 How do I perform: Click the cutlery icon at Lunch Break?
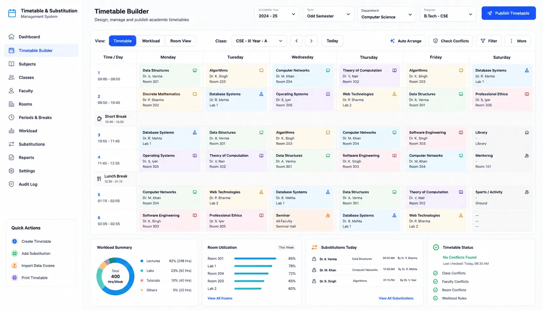point(99,179)
